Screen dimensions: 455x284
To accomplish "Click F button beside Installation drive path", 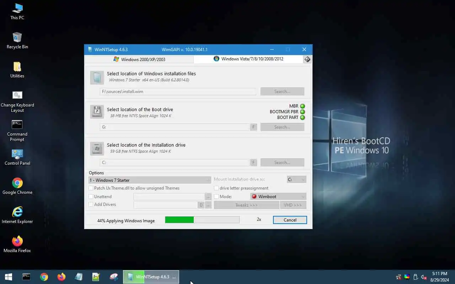I will [253, 163].
